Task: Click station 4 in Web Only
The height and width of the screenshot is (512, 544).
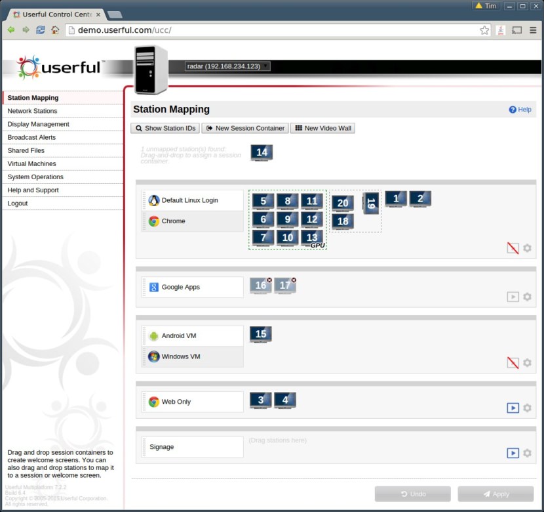Action: [x=285, y=400]
